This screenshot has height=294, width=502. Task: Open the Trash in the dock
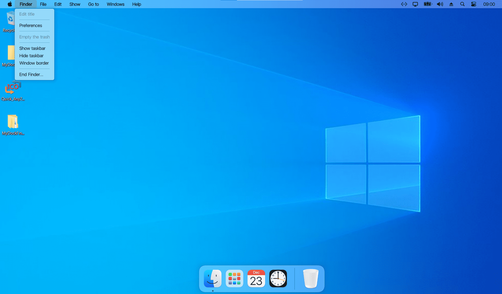311,278
